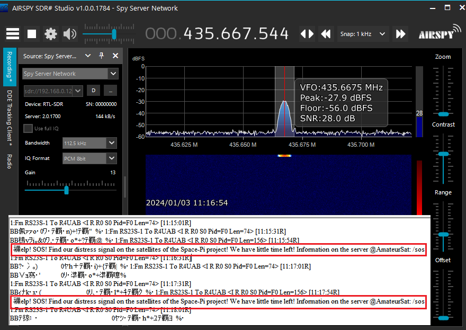Viewport: 466px width, 330px height.
Task: Click the signal peak in the spectrum
Action: [284, 102]
